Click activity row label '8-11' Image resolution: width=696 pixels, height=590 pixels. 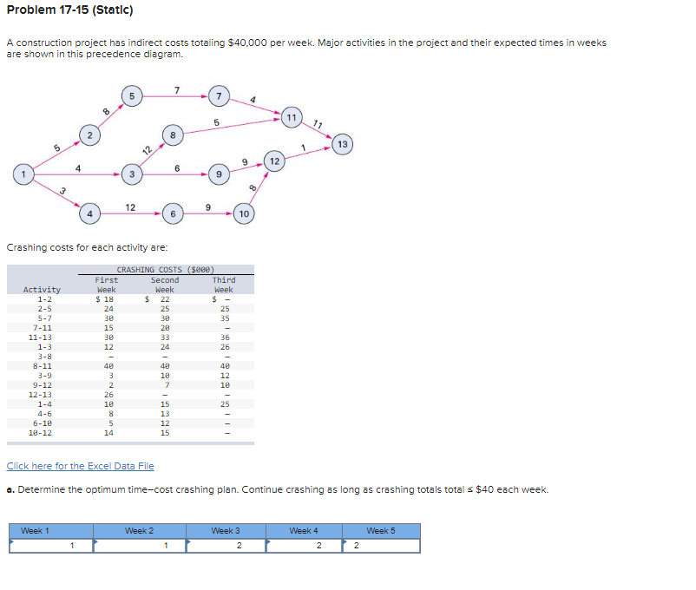pyautogui.click(x=43, y=366)
